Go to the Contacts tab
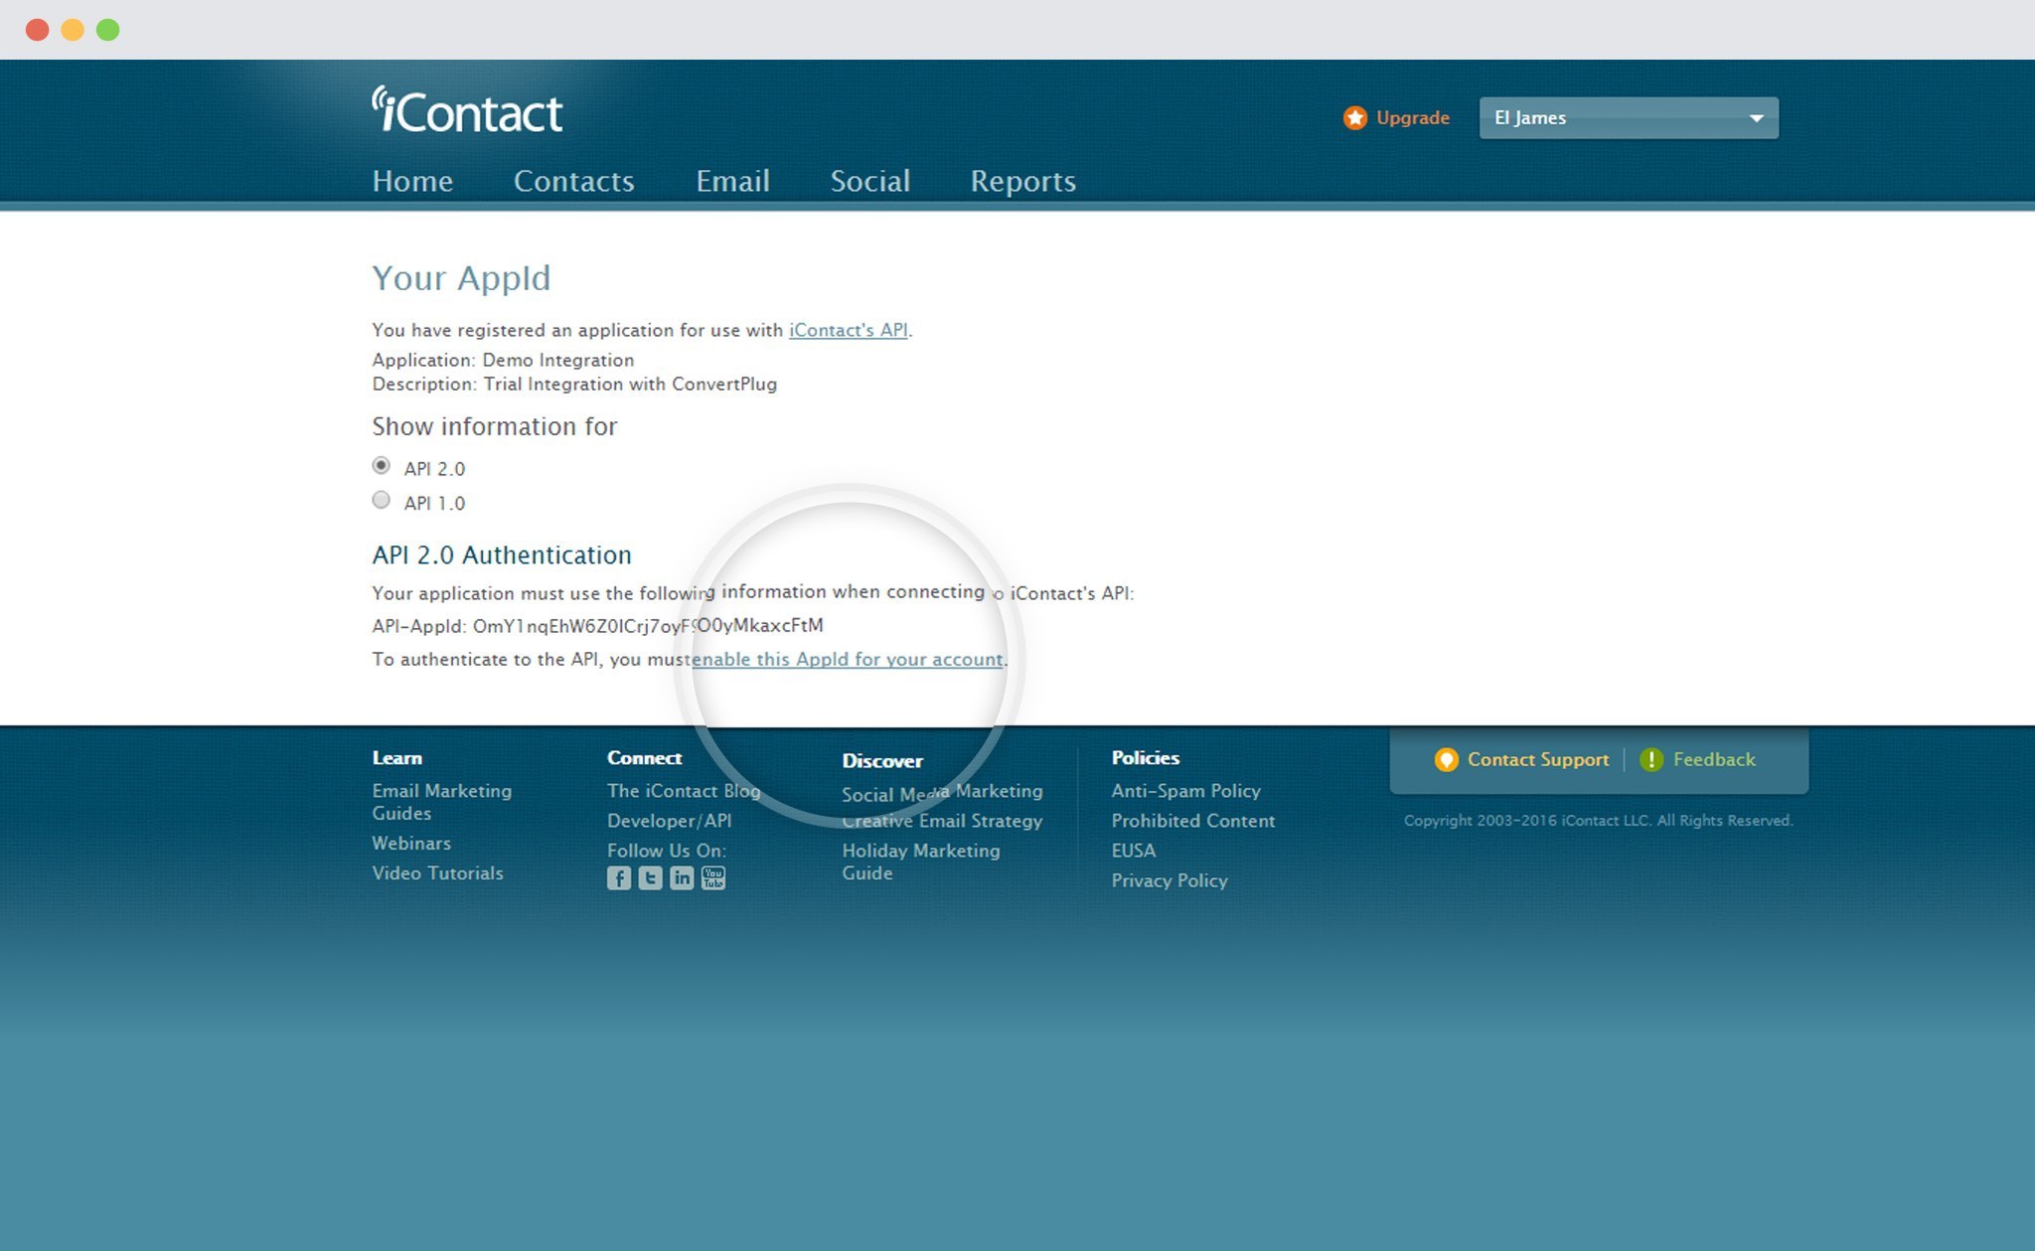 coord(573,181)
